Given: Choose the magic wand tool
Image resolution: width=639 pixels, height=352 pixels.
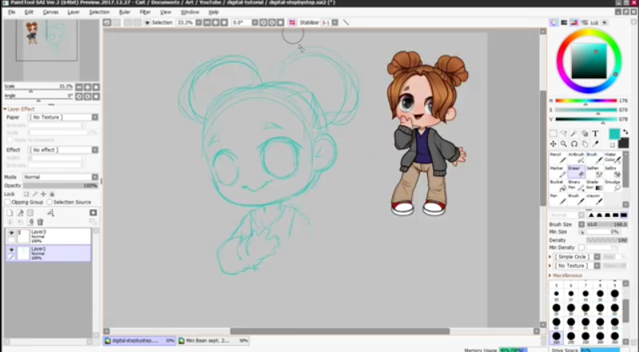Looking at the screenshot, I should pyautogui.click(x=574, y=133).
